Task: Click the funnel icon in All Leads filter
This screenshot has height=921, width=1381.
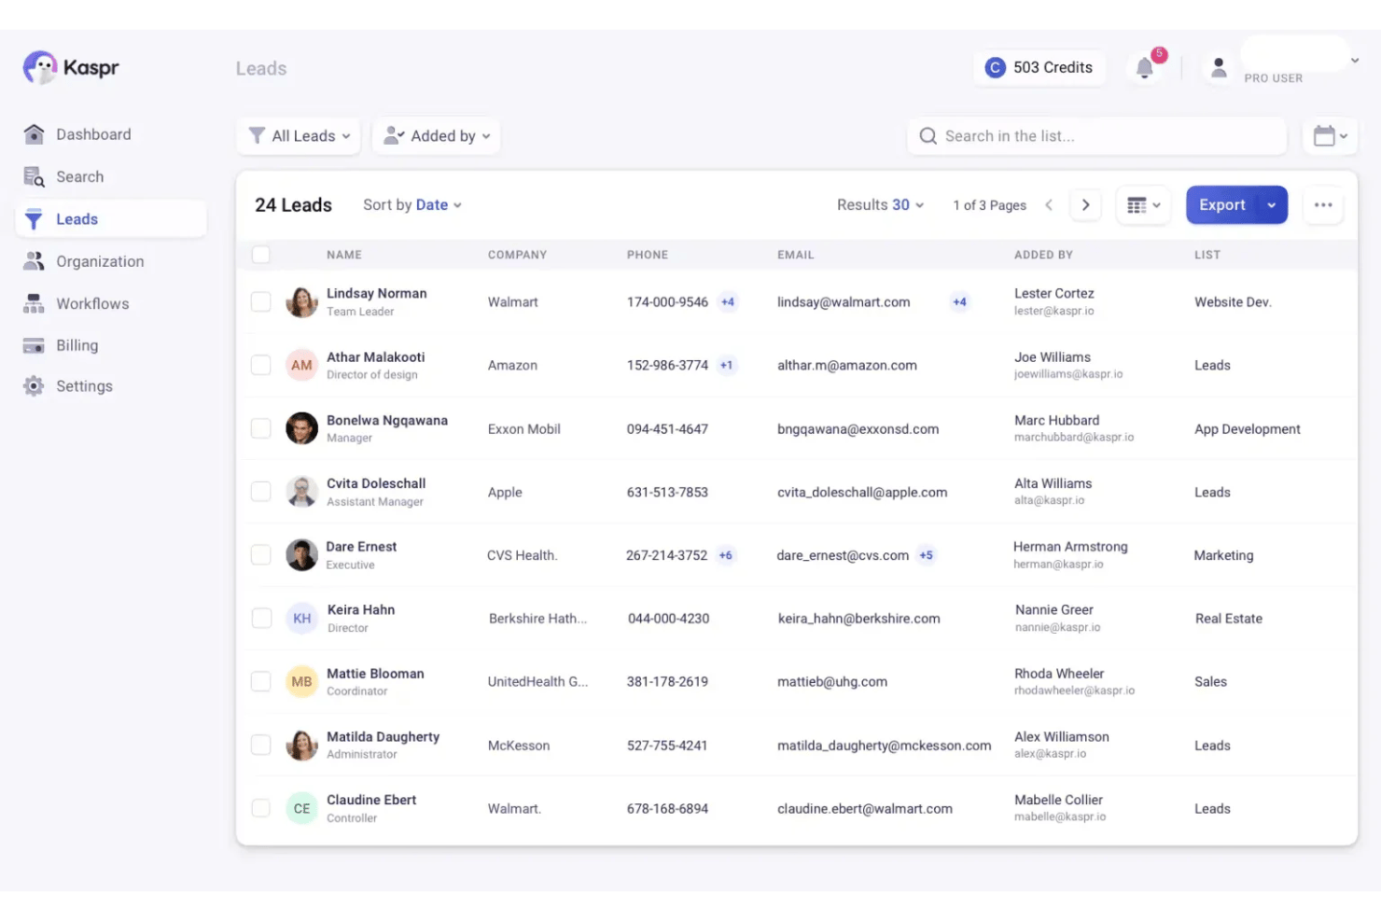Action: click(257, 136)
